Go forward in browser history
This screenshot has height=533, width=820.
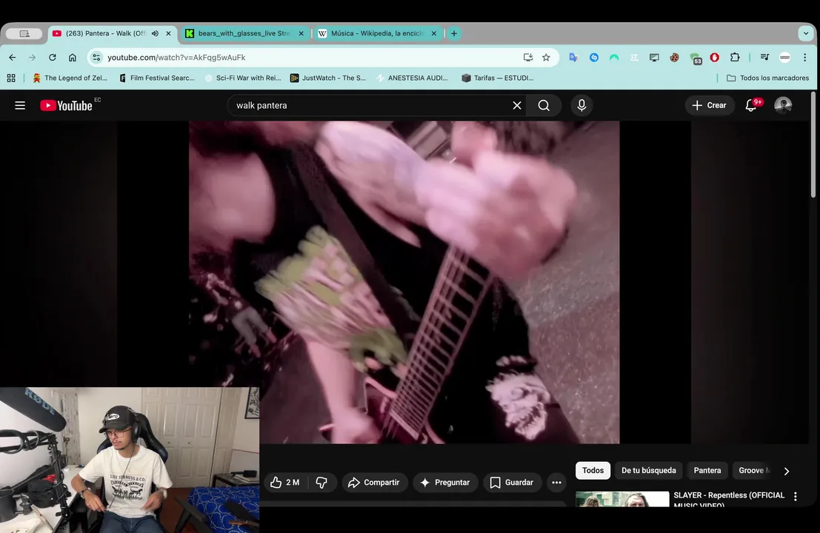pos(33,58)
